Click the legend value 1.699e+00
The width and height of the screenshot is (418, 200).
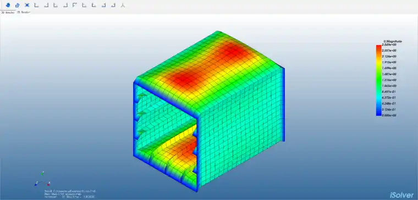click(x=389, y=68)
